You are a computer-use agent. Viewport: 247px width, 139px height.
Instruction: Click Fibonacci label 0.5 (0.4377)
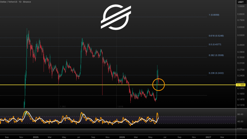215,44
